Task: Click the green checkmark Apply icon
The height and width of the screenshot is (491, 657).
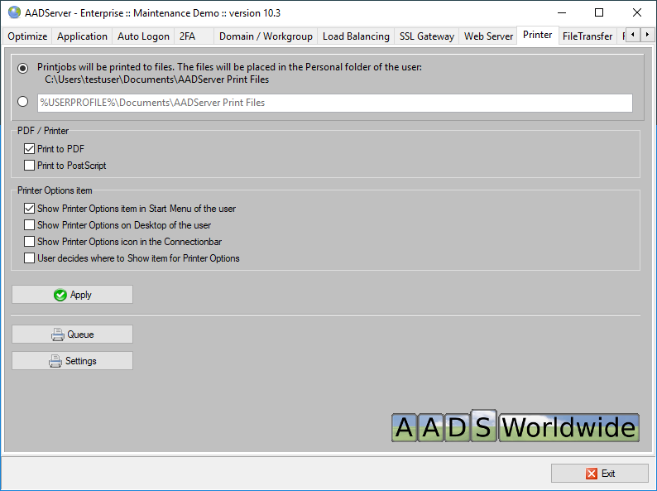Action: coord(60,295)
